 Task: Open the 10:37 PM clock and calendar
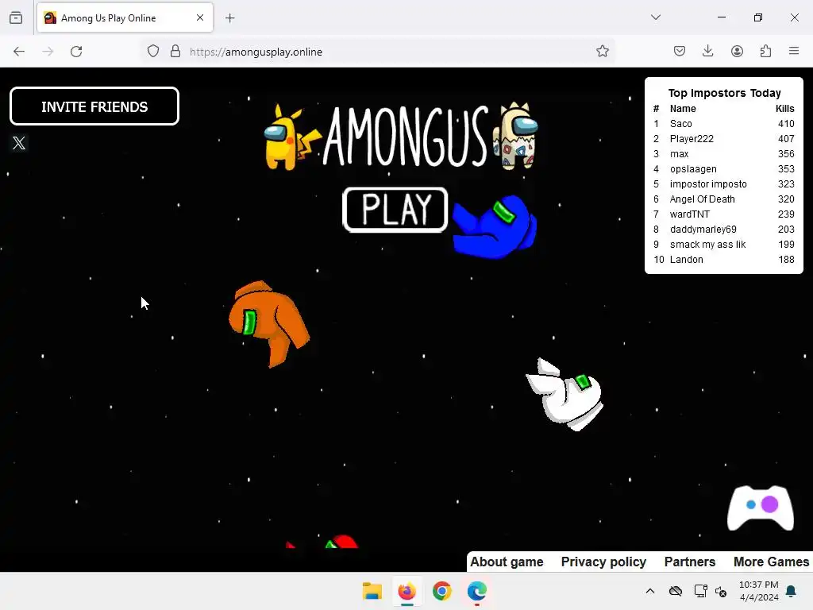759,591
